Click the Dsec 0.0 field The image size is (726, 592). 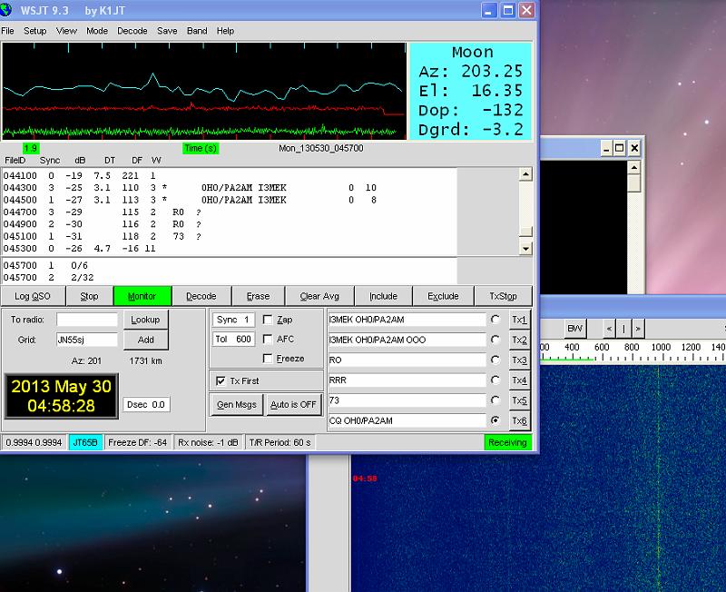146,404
